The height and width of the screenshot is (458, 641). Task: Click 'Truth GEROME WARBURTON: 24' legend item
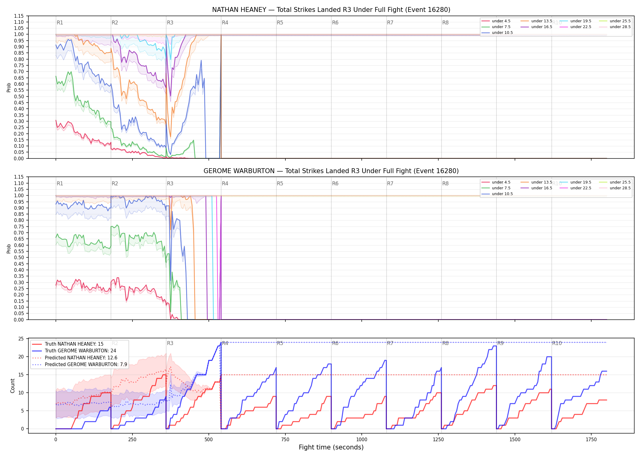click(74, 351)
